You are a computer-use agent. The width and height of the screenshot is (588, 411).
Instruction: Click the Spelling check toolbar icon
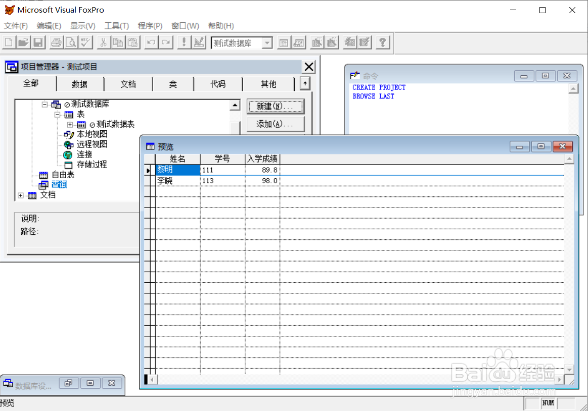coord(85,43)
